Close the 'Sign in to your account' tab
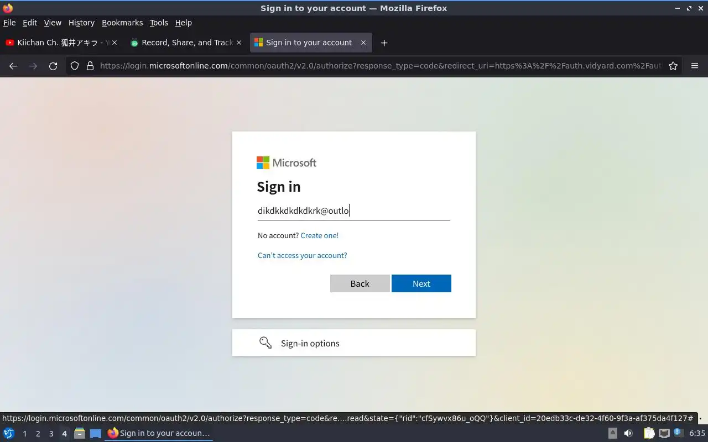Image resolution: width=708 pixels, height=442 pixels. [363, 43]
